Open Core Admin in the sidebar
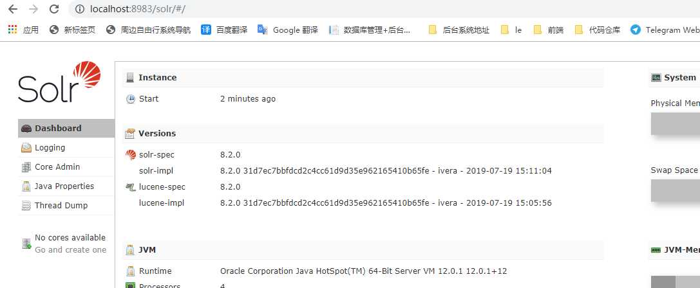This screenshot has height=288, width=700. (x=66, y=166)
